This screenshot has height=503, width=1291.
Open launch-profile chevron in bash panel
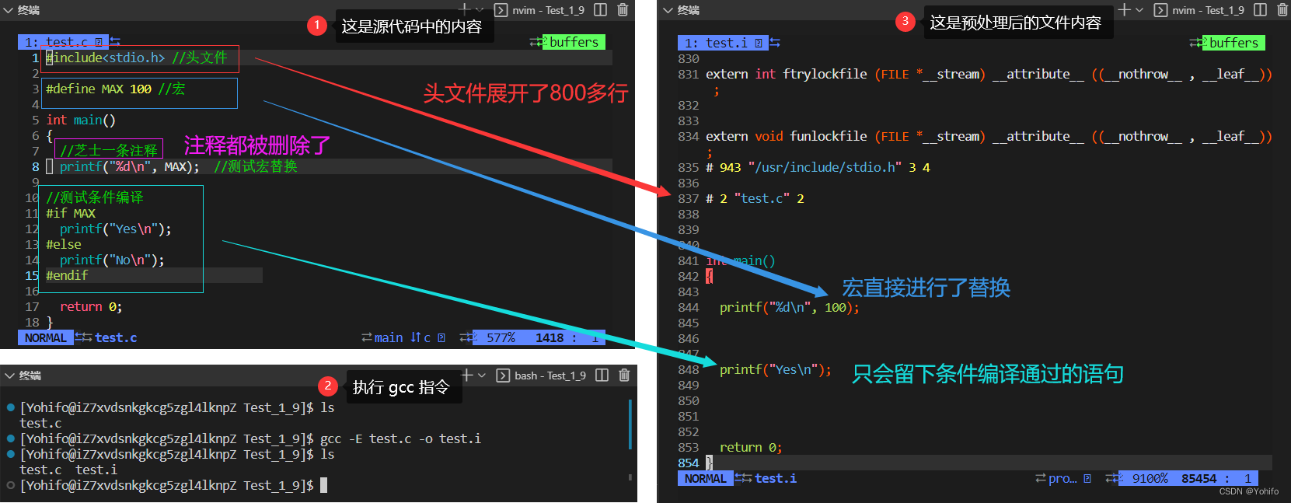pyautogui.click(x=482, y=376)
